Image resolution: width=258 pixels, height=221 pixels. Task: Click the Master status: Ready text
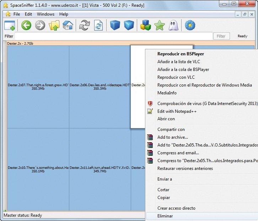23,215
